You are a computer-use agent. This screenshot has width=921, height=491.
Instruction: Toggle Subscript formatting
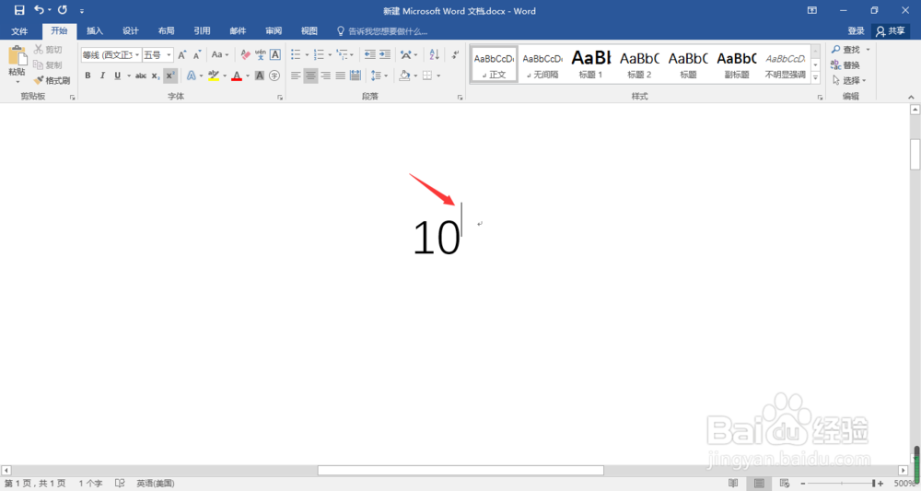155,76
